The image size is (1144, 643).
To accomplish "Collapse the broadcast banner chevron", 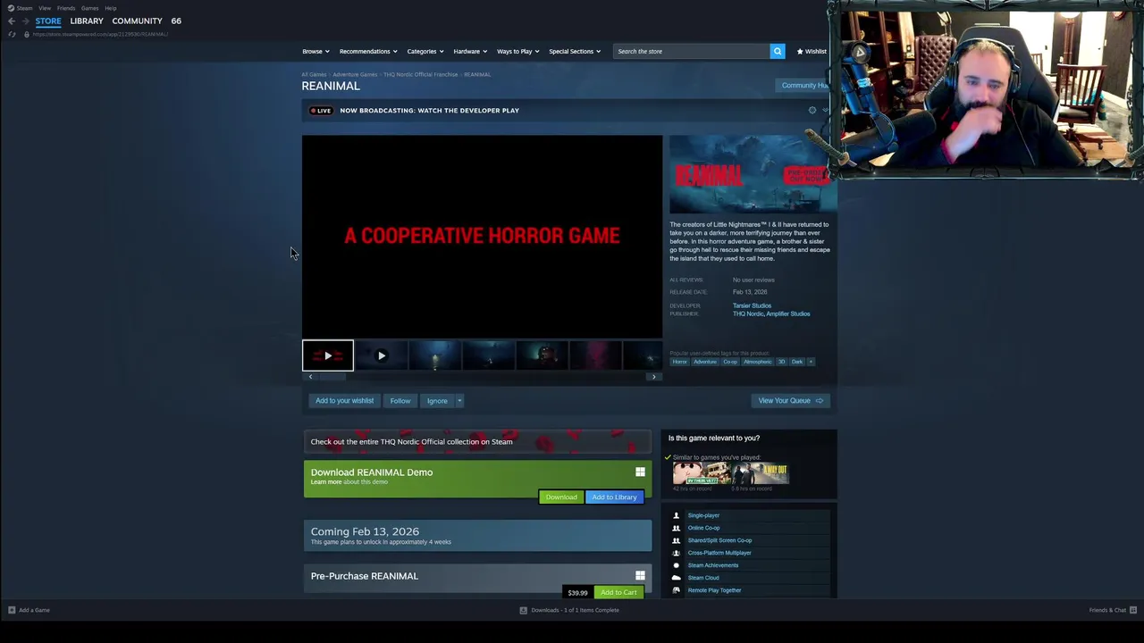I will click(825, 111).
